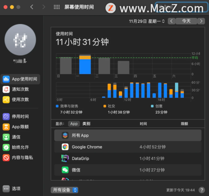The width and height of the screenshot is (209, 196).
Task: Go forward with the toolbar arrow
Action: pyautogui.click(x=44, y=7)
